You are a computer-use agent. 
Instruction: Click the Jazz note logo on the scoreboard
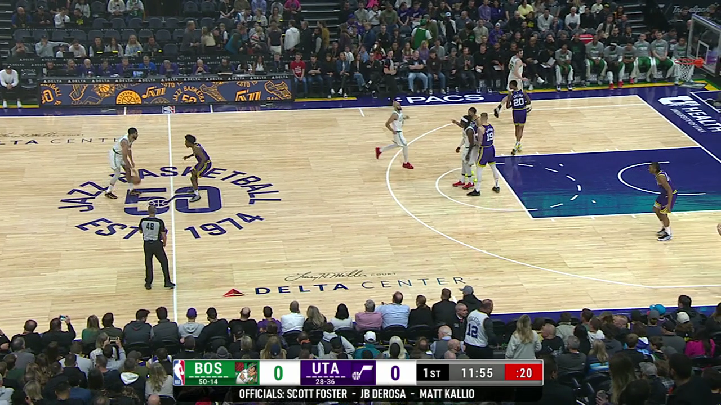(363, 372)
